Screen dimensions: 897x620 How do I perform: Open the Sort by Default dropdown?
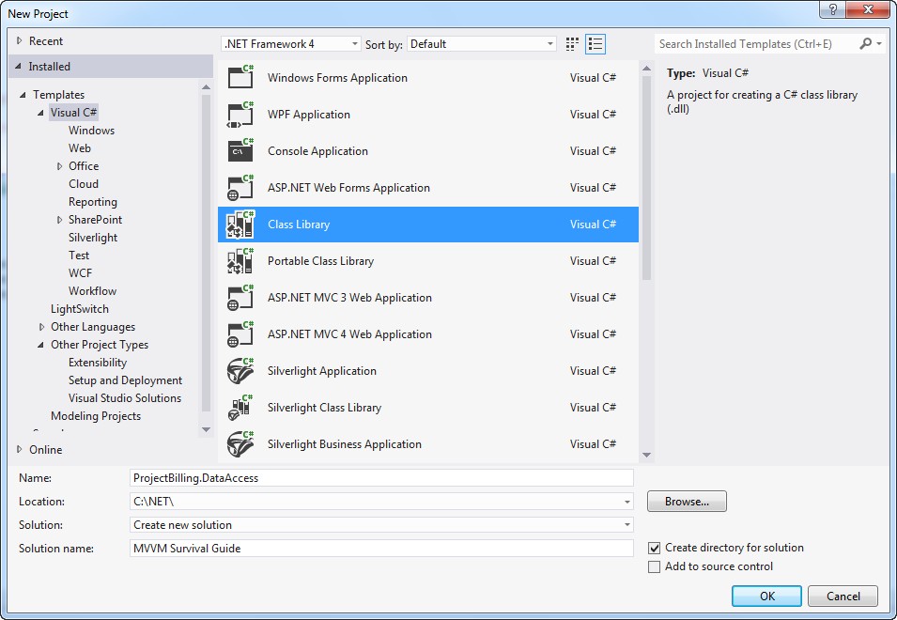coord(482,44)
